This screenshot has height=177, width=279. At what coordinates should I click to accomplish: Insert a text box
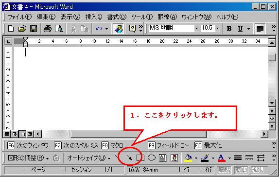coord(163,158)
